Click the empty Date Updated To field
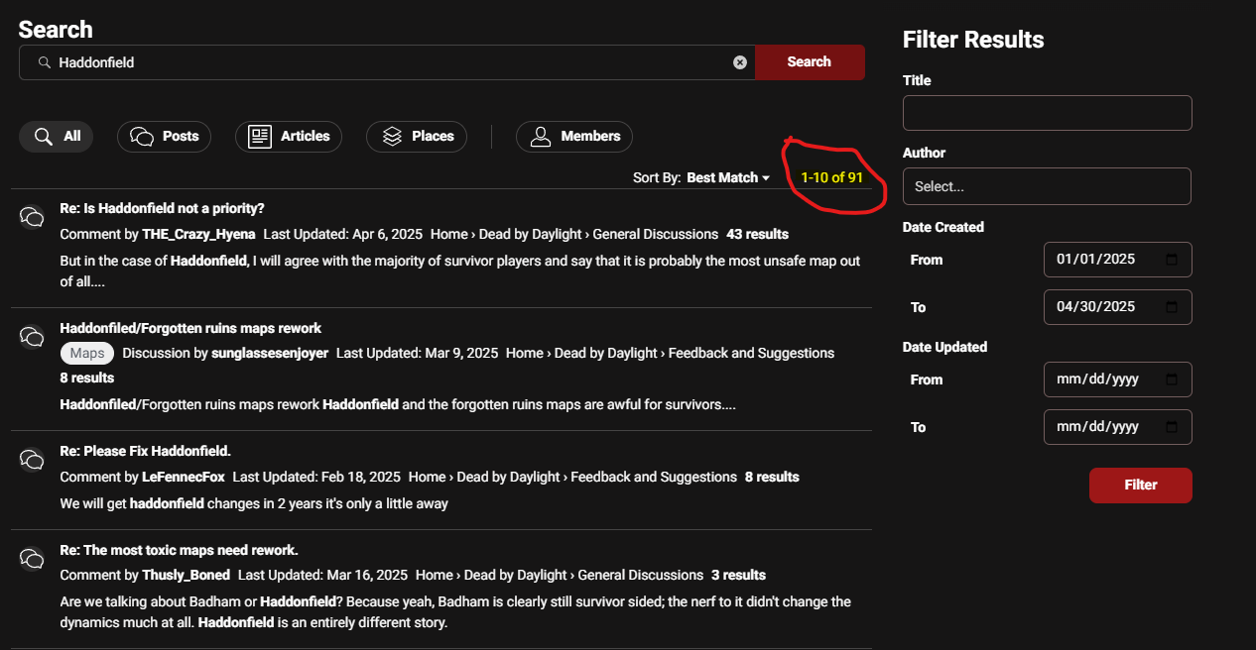The image size is (1256, 650). [x=1118, y=427]
